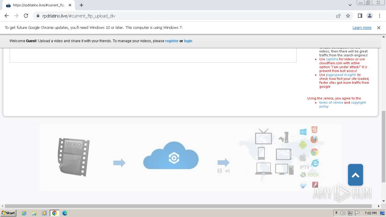Select the blue cloud player image
Image resolution: width=386 pixels, height=217 pixels.
(x=171, y=156)
